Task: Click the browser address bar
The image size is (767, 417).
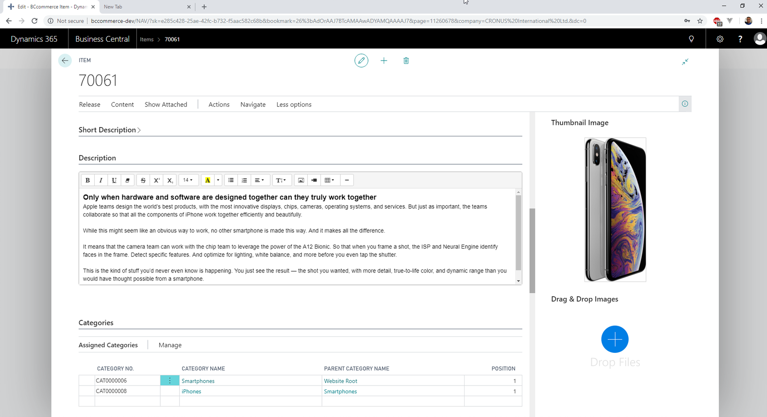Action: pos(338,21)
